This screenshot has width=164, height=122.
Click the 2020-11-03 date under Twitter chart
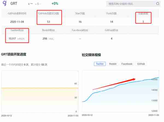[x=154, y=115]
